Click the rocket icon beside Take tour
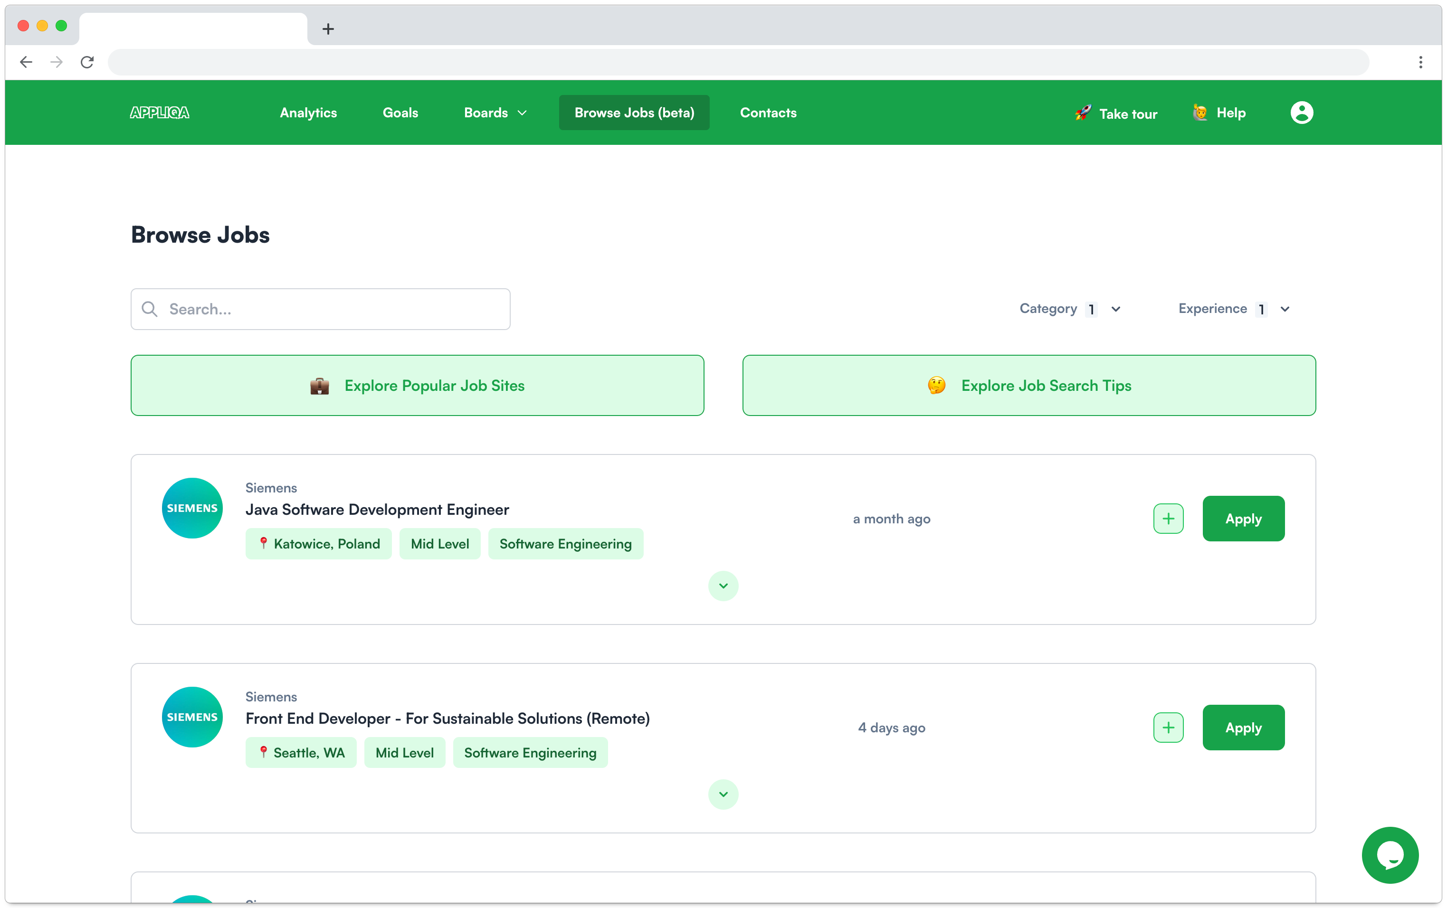The width and height of the screenshot is (1447, 908). pyautogui.click(x=1083, y=112)
